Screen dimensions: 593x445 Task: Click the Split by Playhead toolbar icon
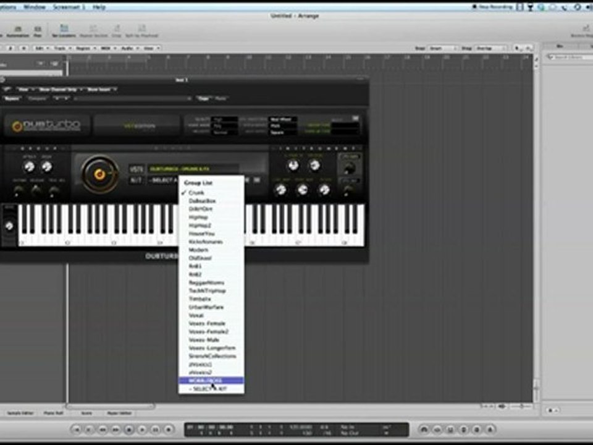(x=142, y=30)
